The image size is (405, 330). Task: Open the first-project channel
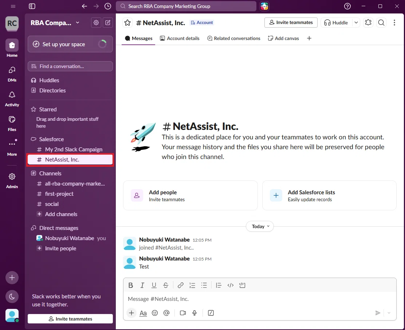click(70, 194)
